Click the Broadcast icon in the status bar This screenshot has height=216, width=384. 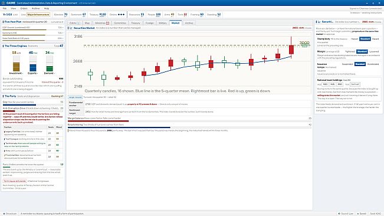(4, 214)
